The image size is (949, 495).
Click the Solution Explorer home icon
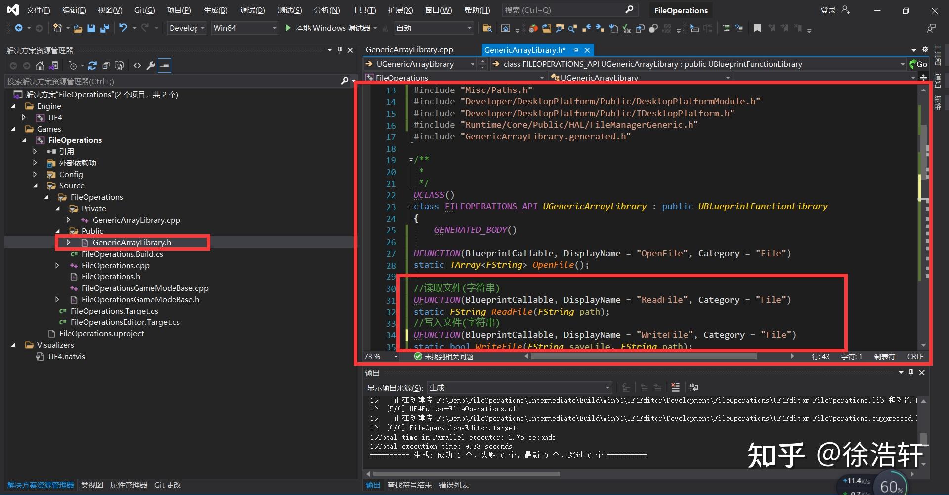click(x=40, y=66)
